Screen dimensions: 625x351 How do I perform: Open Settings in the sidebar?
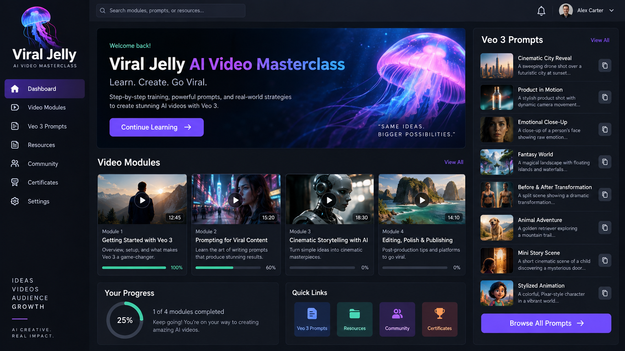coord(45,201)
